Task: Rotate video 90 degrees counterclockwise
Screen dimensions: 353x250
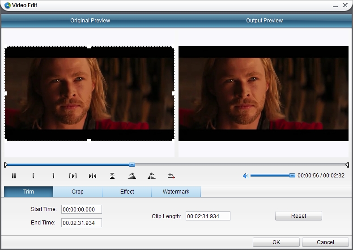Action: pos(152,176)
